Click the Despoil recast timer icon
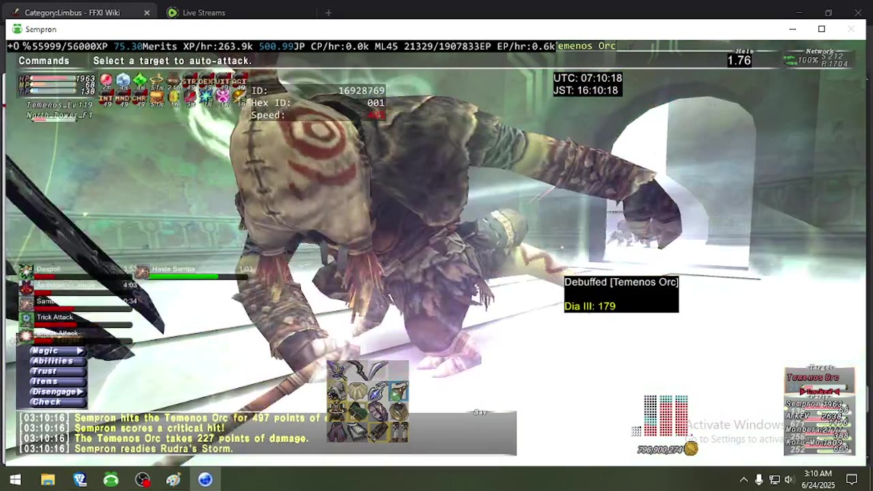The image size is (873, 491). click(26, 271)
